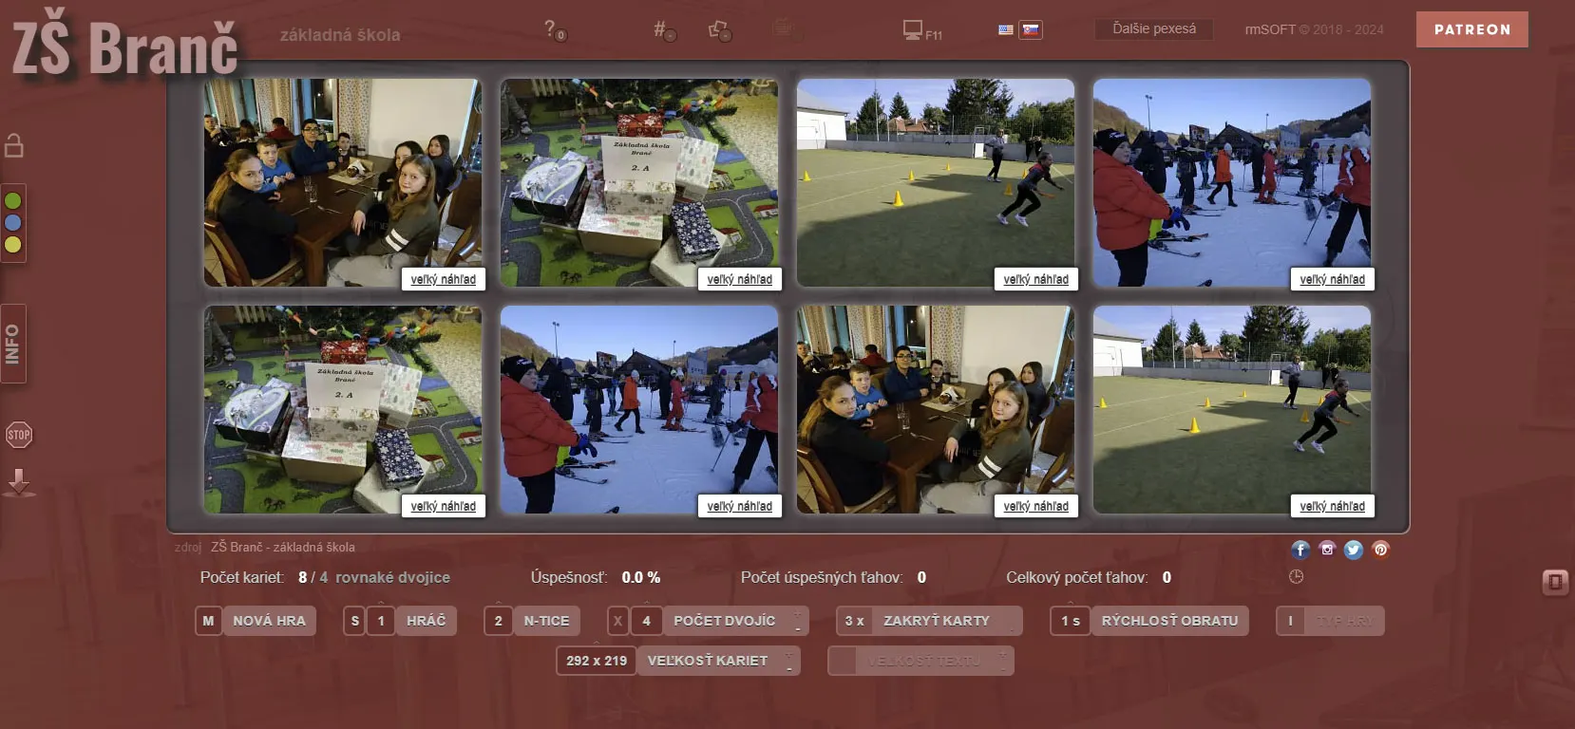This screenshot has width=1575, height=729.
Task: Click the hash number icon
Action: click(x=663, y=30)
